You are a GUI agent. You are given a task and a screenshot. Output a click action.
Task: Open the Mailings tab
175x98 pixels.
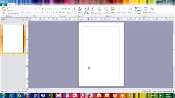[x=39, y=5]
